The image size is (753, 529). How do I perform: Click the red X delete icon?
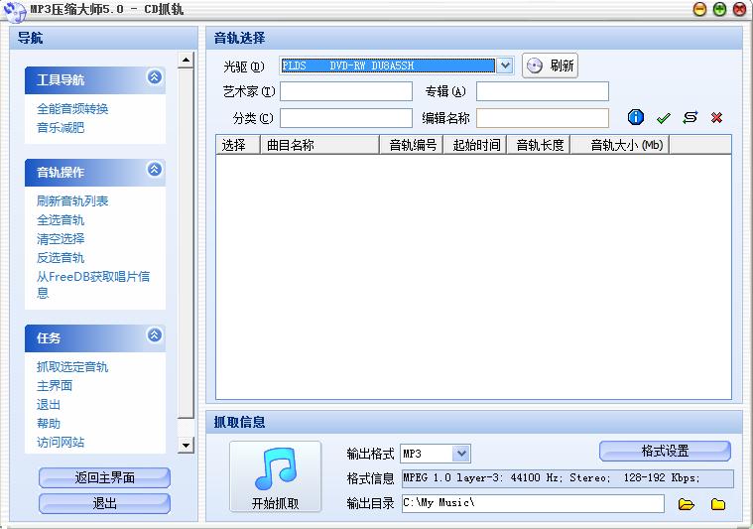(x=717, y=118)
